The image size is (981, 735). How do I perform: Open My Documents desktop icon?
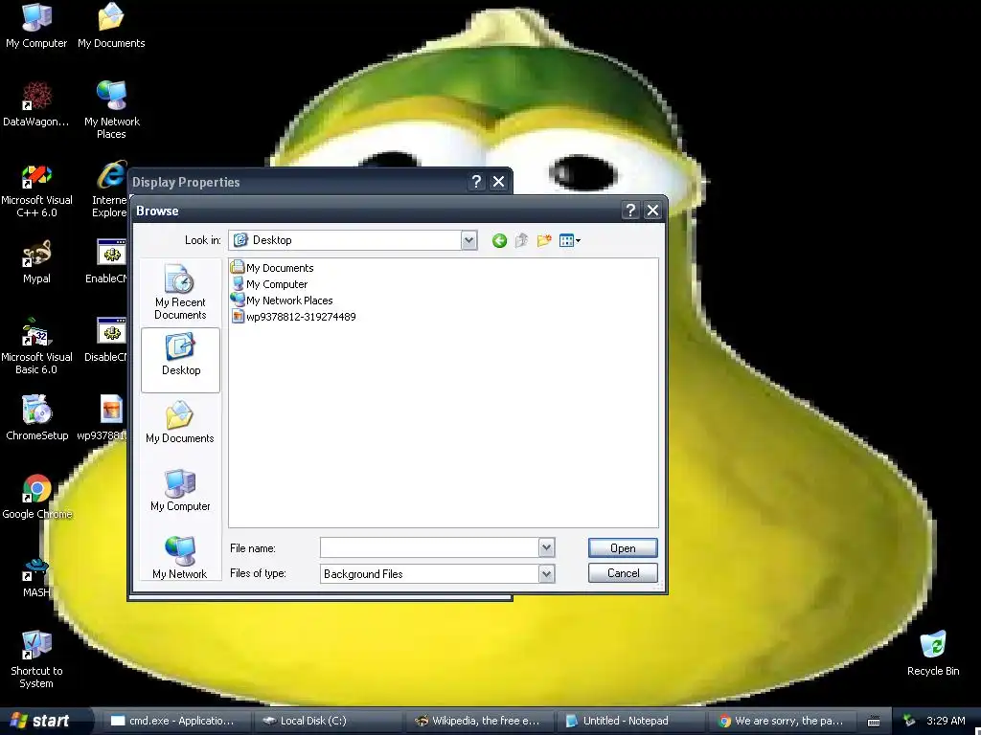[111, 25]
